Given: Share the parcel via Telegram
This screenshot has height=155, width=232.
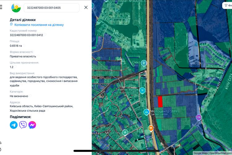Looking at the screenshot, I should click(14, 125).
